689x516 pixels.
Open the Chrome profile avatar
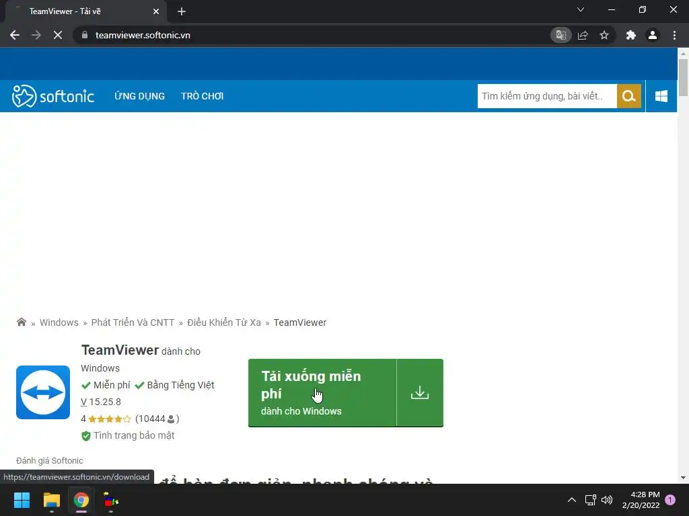tap(653, 35)
